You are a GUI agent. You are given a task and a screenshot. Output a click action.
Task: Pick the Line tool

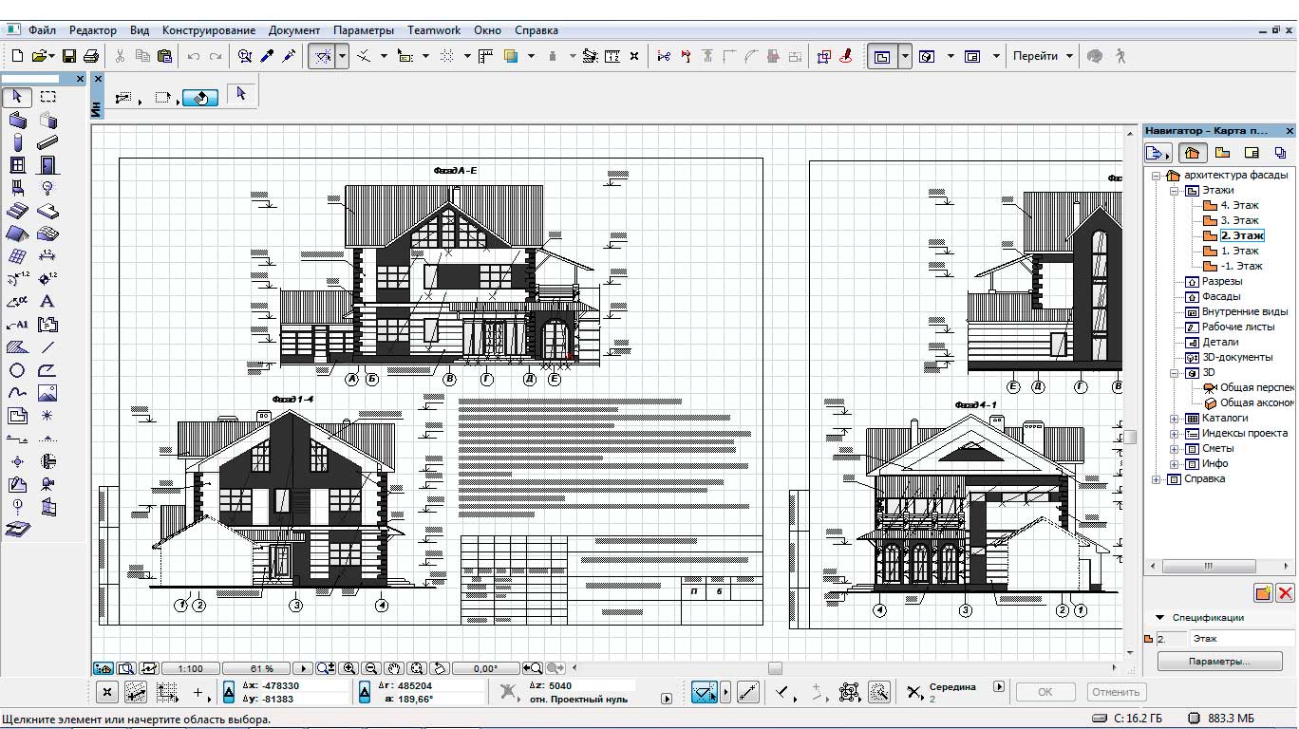[x=47, y=347]
